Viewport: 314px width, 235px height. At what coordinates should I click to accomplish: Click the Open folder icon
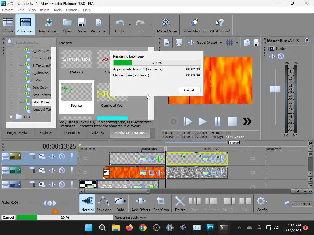click(67, 25)
